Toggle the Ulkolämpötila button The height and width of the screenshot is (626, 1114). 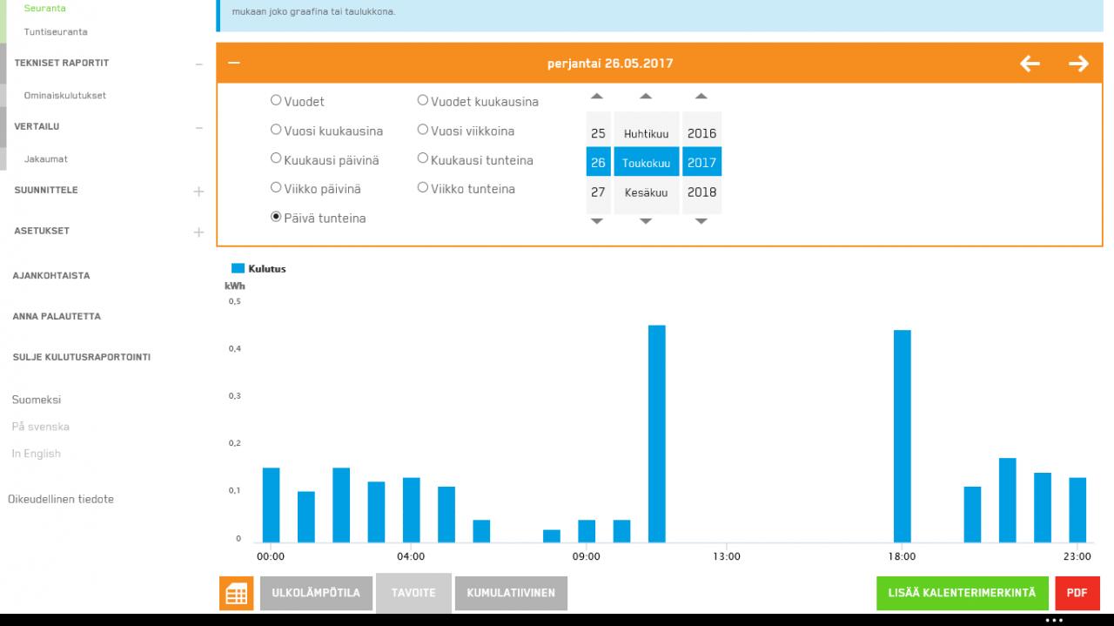316,593
